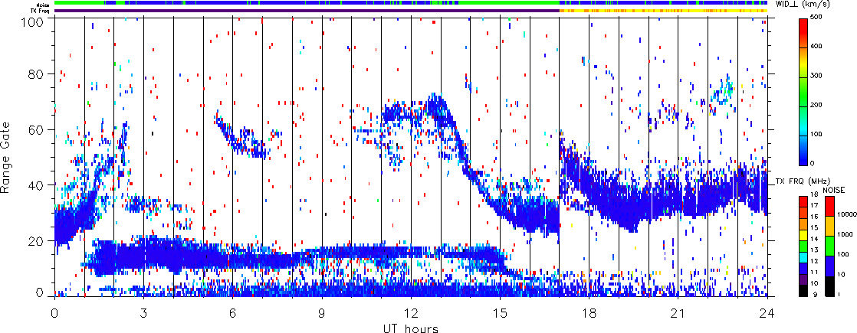Screen dimensions: 857x333
Task: Click the TX Freq strip above the plot
Action: [411, 10]
